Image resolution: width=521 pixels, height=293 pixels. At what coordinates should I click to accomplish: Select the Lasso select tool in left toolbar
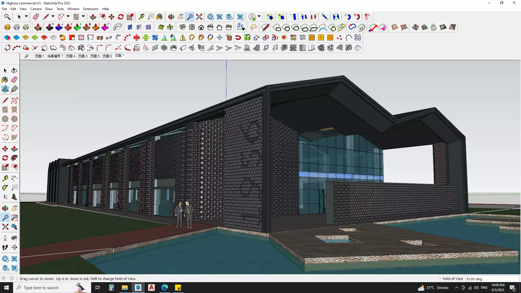point(14,71)
